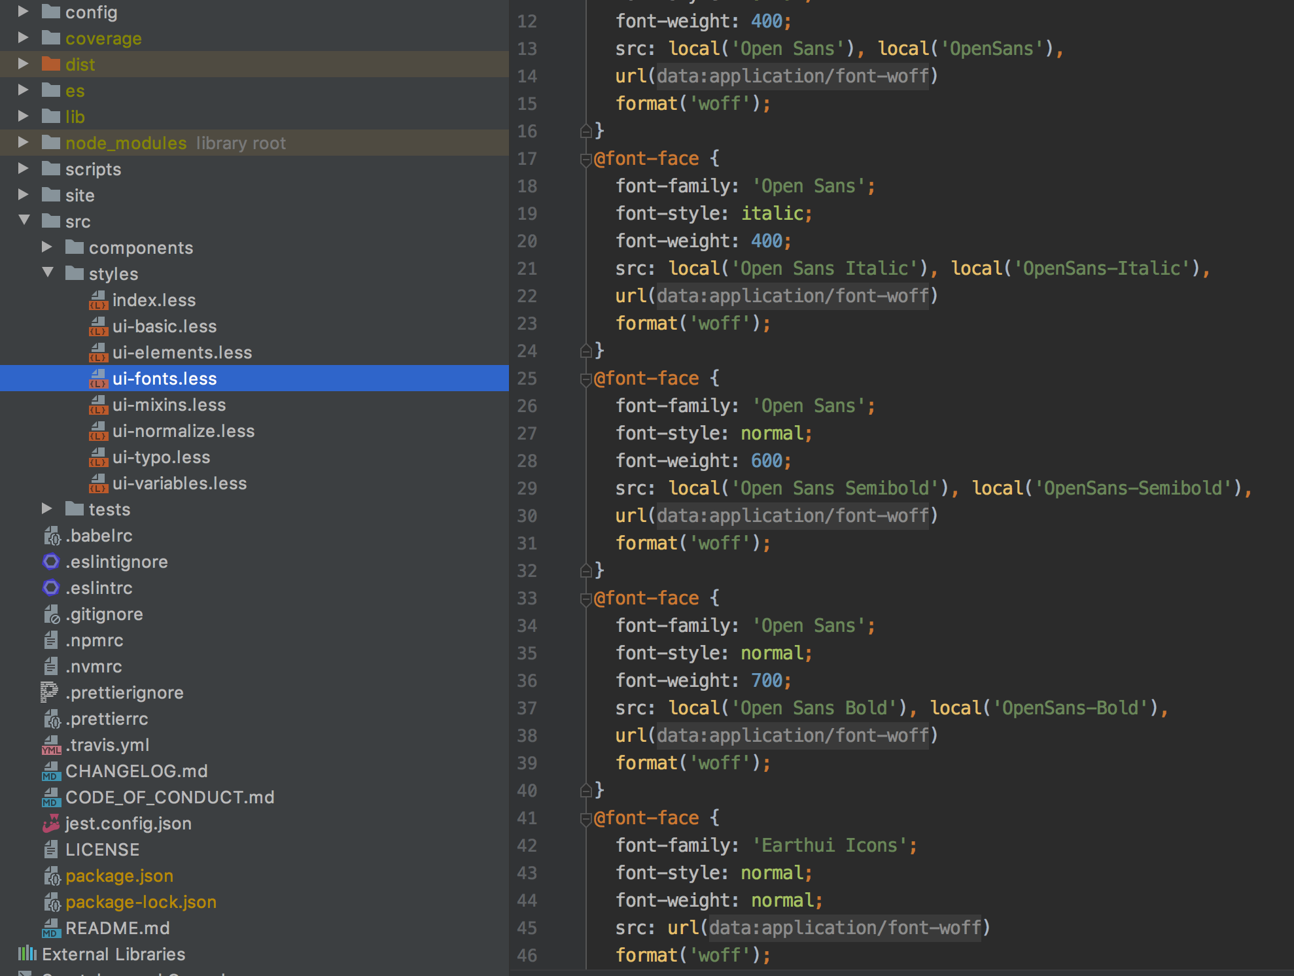Click the README.md markdown icon
The height and width of the screenshot is (976, 1294).
coord(51,928)
